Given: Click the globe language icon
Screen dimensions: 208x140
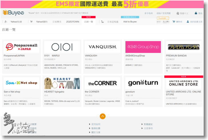Looking at the screenshot, I should tap(178, 13).
